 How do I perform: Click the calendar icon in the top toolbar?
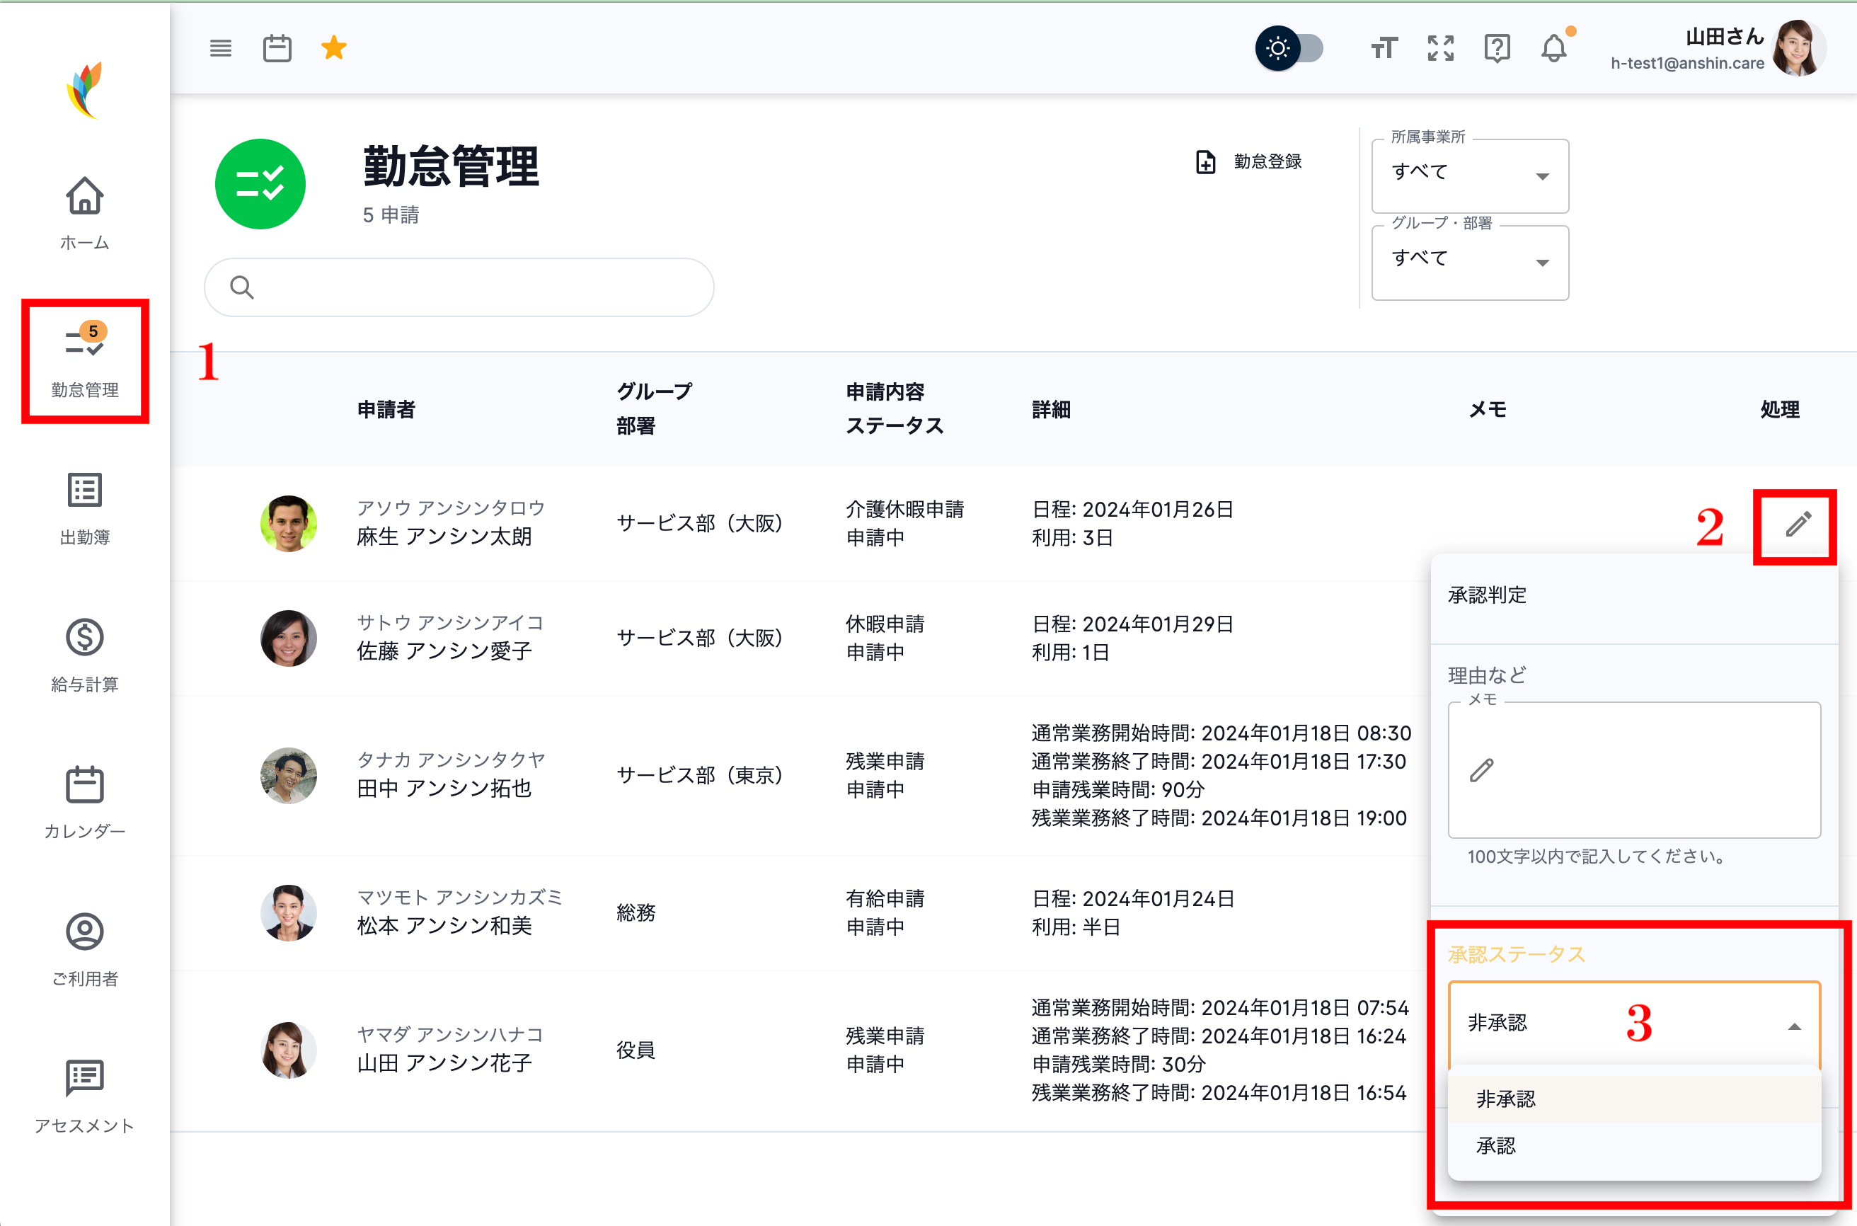click(277, 47)
